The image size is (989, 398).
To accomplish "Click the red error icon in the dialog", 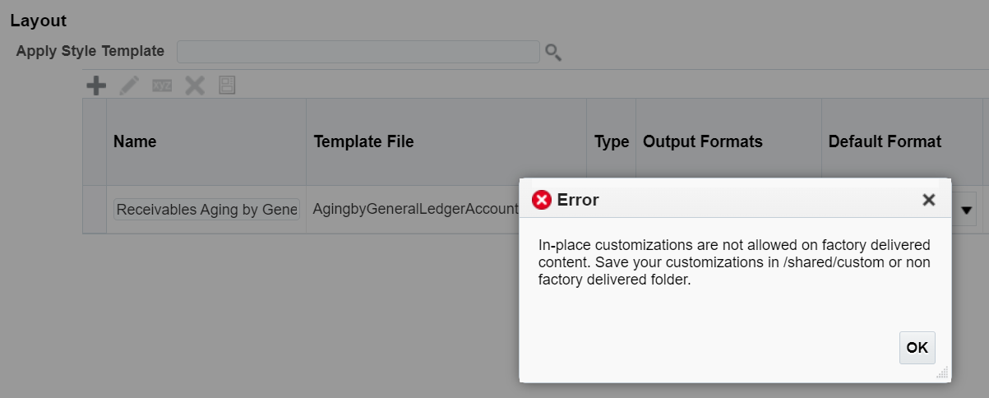I will (x=542, y=200).
